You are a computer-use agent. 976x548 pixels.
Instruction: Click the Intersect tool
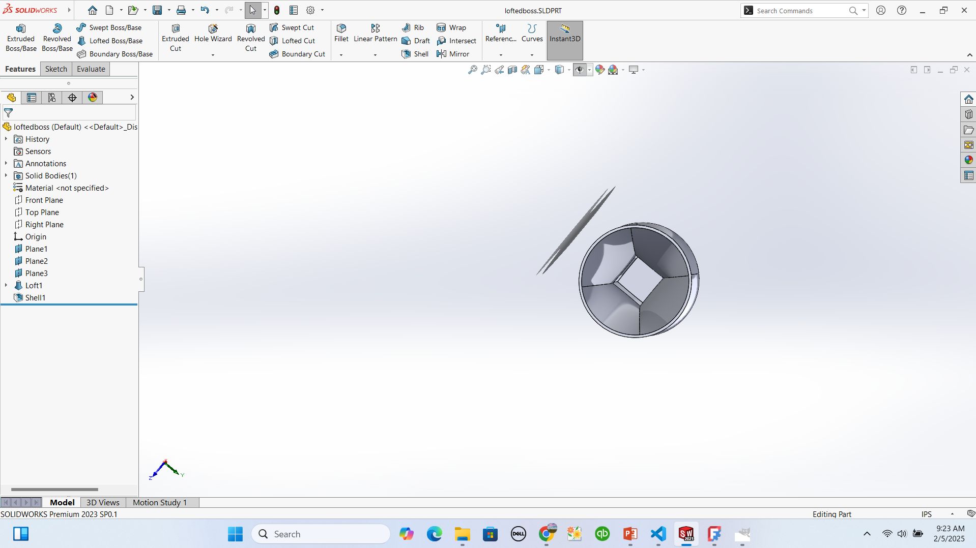(x=456, y=41)
